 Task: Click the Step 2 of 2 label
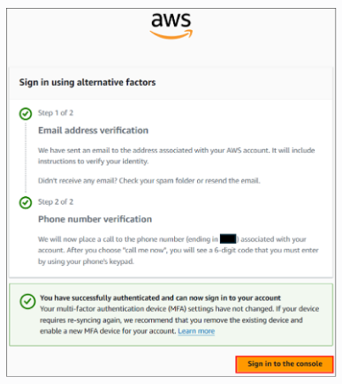point(56,202)
